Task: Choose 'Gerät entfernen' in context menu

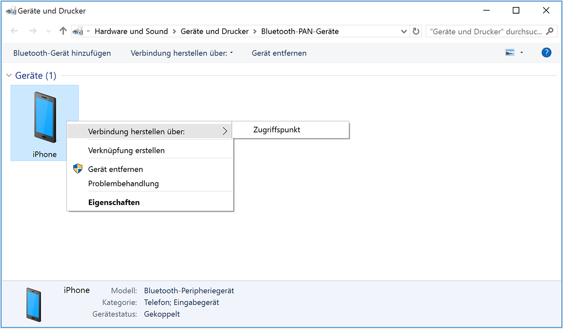Action: click(x=150, y=169)
